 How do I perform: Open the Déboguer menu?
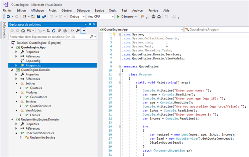coord(83,10)
